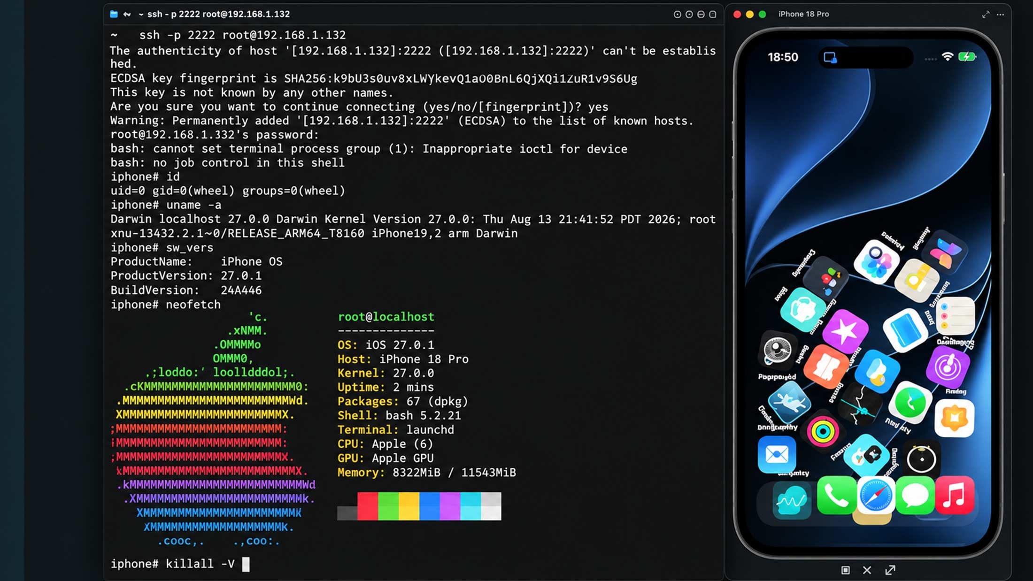Open the green Phone app in the iPhone dock
This screenshot has height=581, width=1033.
point(836,496)
